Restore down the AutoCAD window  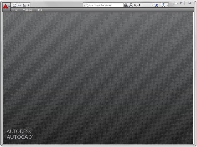[182, 3]
